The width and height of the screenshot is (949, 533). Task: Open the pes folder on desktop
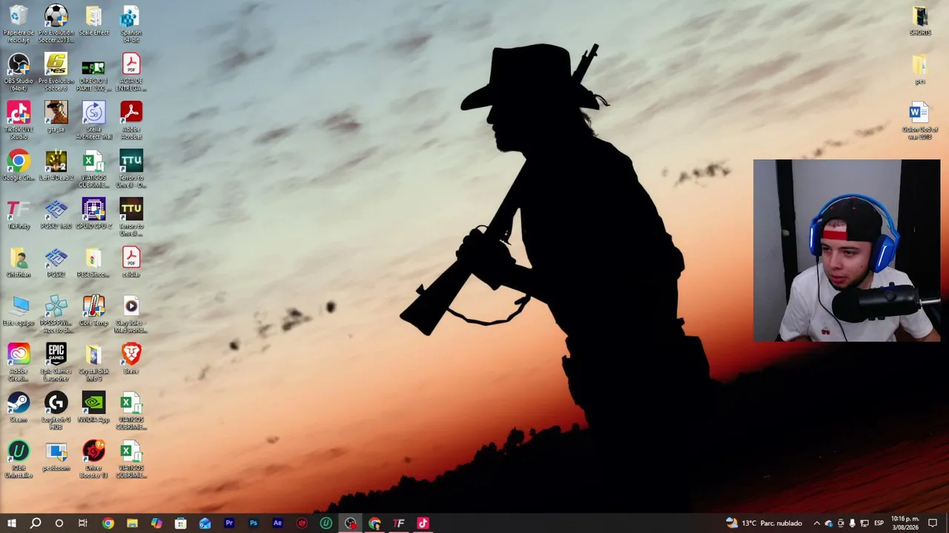(920, 69)
